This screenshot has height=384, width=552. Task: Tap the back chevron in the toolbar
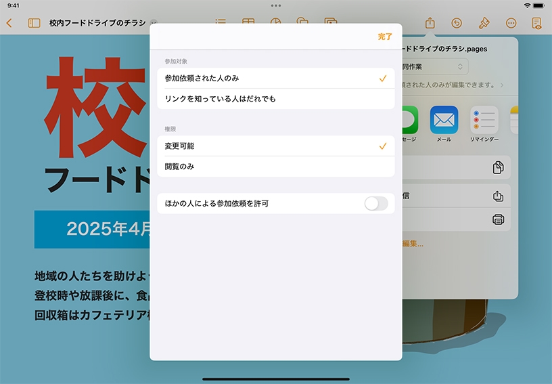(x=9, y=23)
